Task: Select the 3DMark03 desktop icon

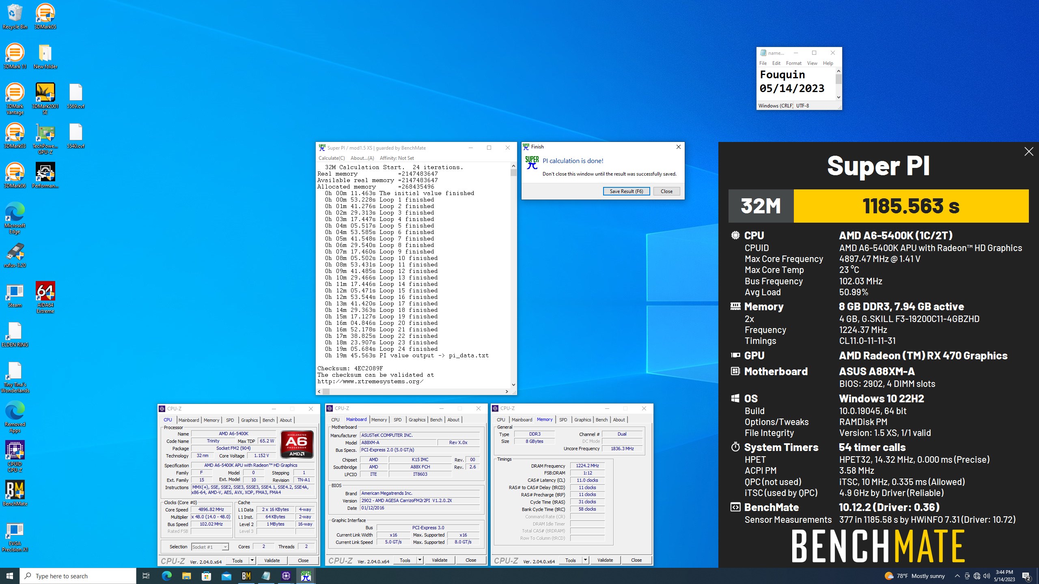Action: tap(15, 136)
